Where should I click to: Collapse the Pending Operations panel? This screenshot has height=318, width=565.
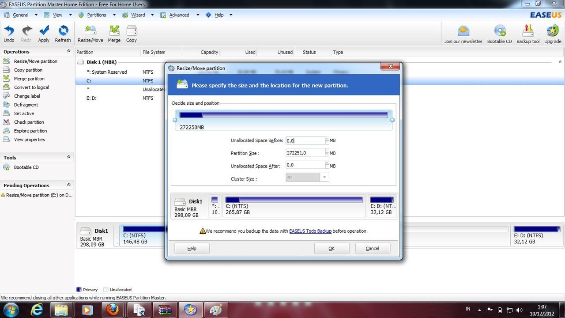tap(69, 185)
